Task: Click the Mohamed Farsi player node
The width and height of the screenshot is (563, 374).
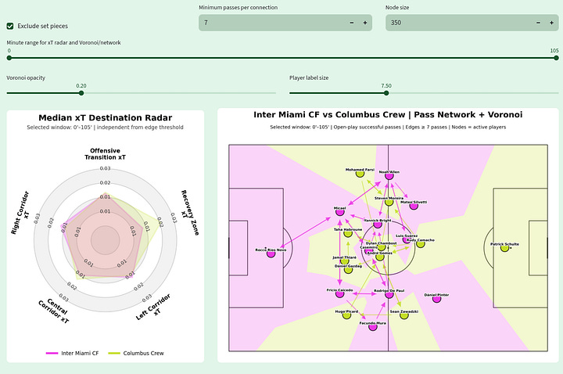Action: (x=360, y=174)
